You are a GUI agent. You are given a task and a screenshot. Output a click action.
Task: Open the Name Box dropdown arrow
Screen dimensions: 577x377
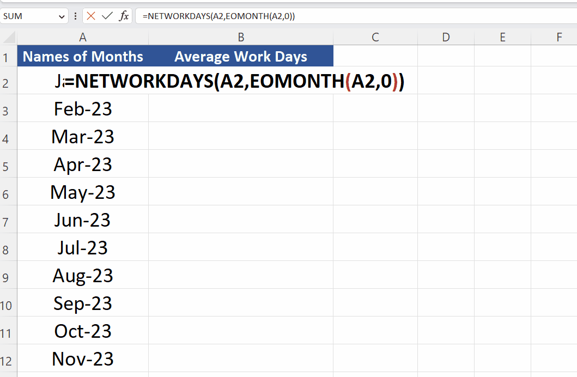[x=62, y=16]
